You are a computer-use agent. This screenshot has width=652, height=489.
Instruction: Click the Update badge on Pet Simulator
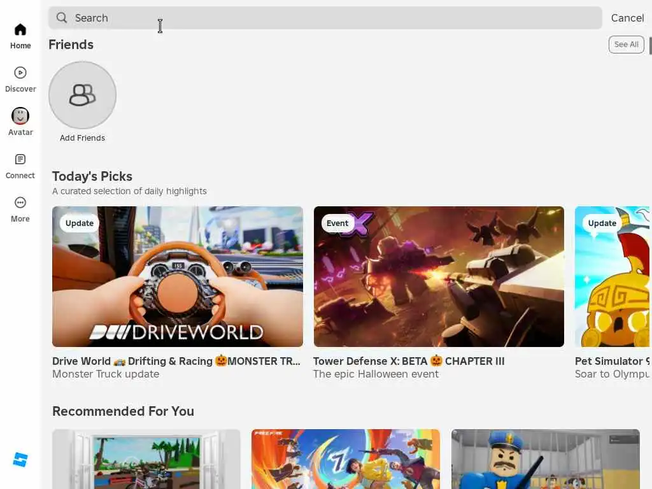coord(602,223)
